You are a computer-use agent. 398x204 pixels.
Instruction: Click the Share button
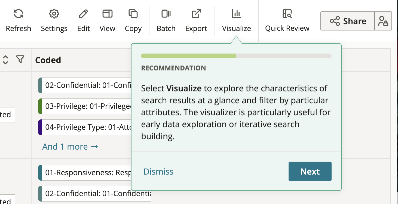tap(348, 21)
